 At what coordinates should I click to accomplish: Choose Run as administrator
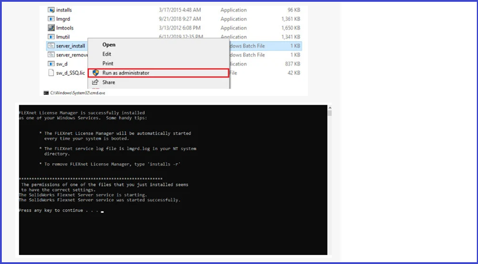coord(125,73)
